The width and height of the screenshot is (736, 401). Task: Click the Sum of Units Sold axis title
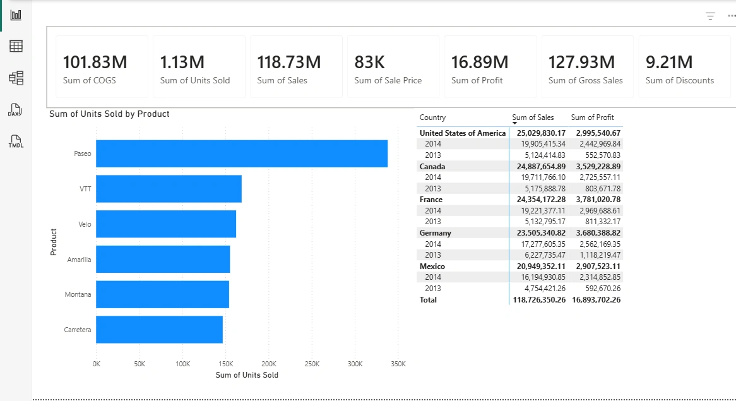click(247, 375)
